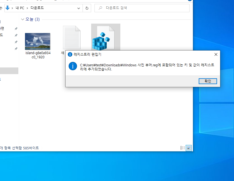Select the text document file icon
Viewport: 234px width, 181px height.
(72, 37)
